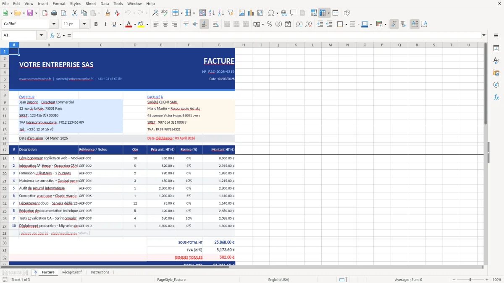Cut the selection with scissors icon

74,13
